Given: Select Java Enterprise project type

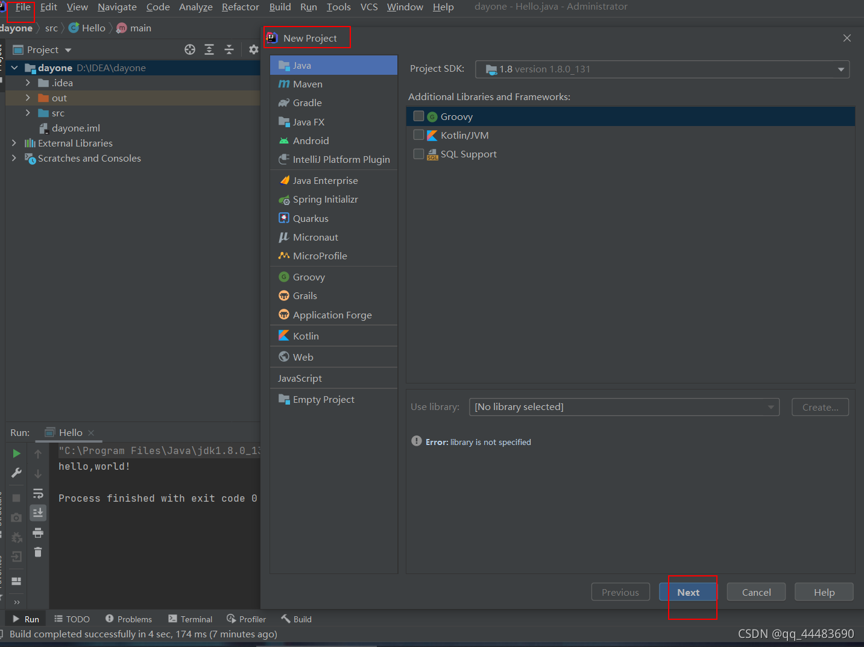Looking at the screenshot, I should tap(333, 180).
